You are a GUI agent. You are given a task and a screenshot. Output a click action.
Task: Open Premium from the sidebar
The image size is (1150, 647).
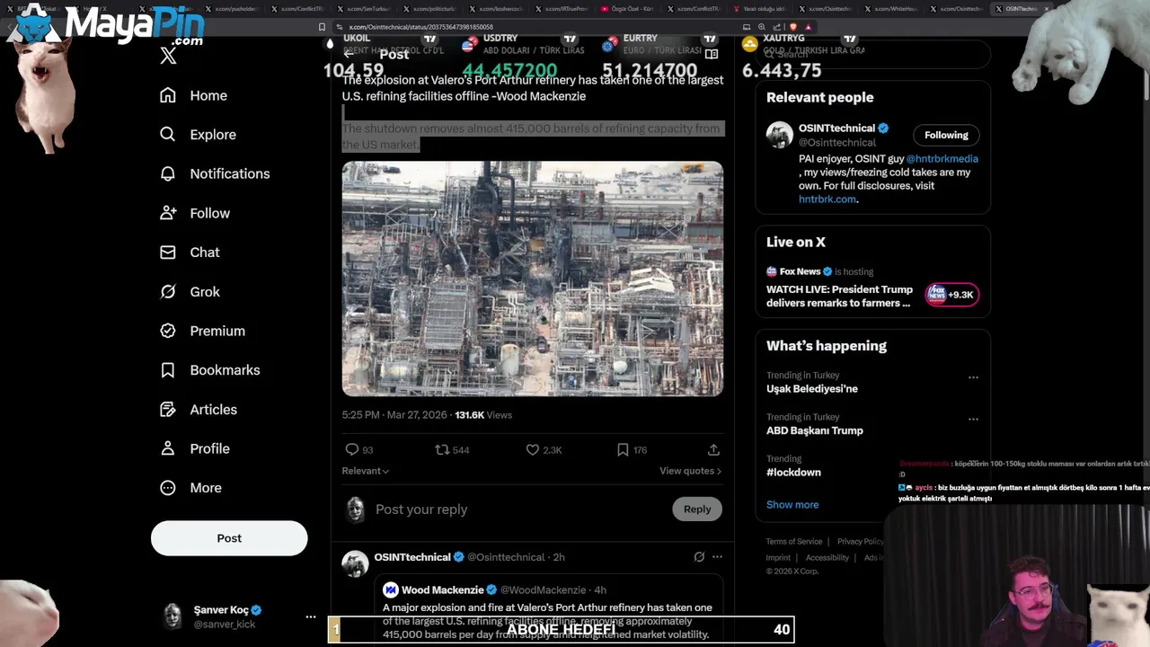201,331
